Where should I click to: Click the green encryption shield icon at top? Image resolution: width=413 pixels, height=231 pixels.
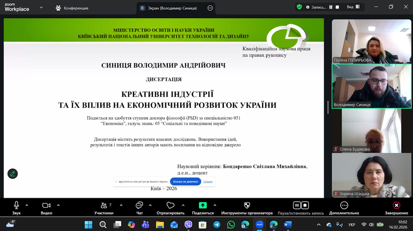coord(299,7)
